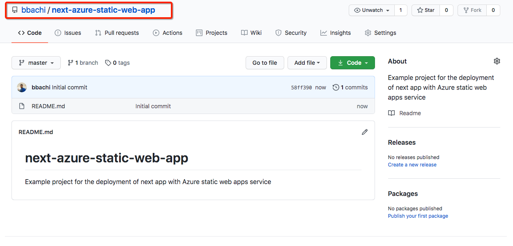Open the bbachi owner profile link
This screenshot has height=246, width=513.
point(33,10)
